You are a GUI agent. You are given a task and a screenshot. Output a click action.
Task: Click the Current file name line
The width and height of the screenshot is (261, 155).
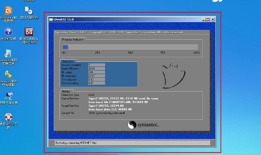[x=107, y=113]
